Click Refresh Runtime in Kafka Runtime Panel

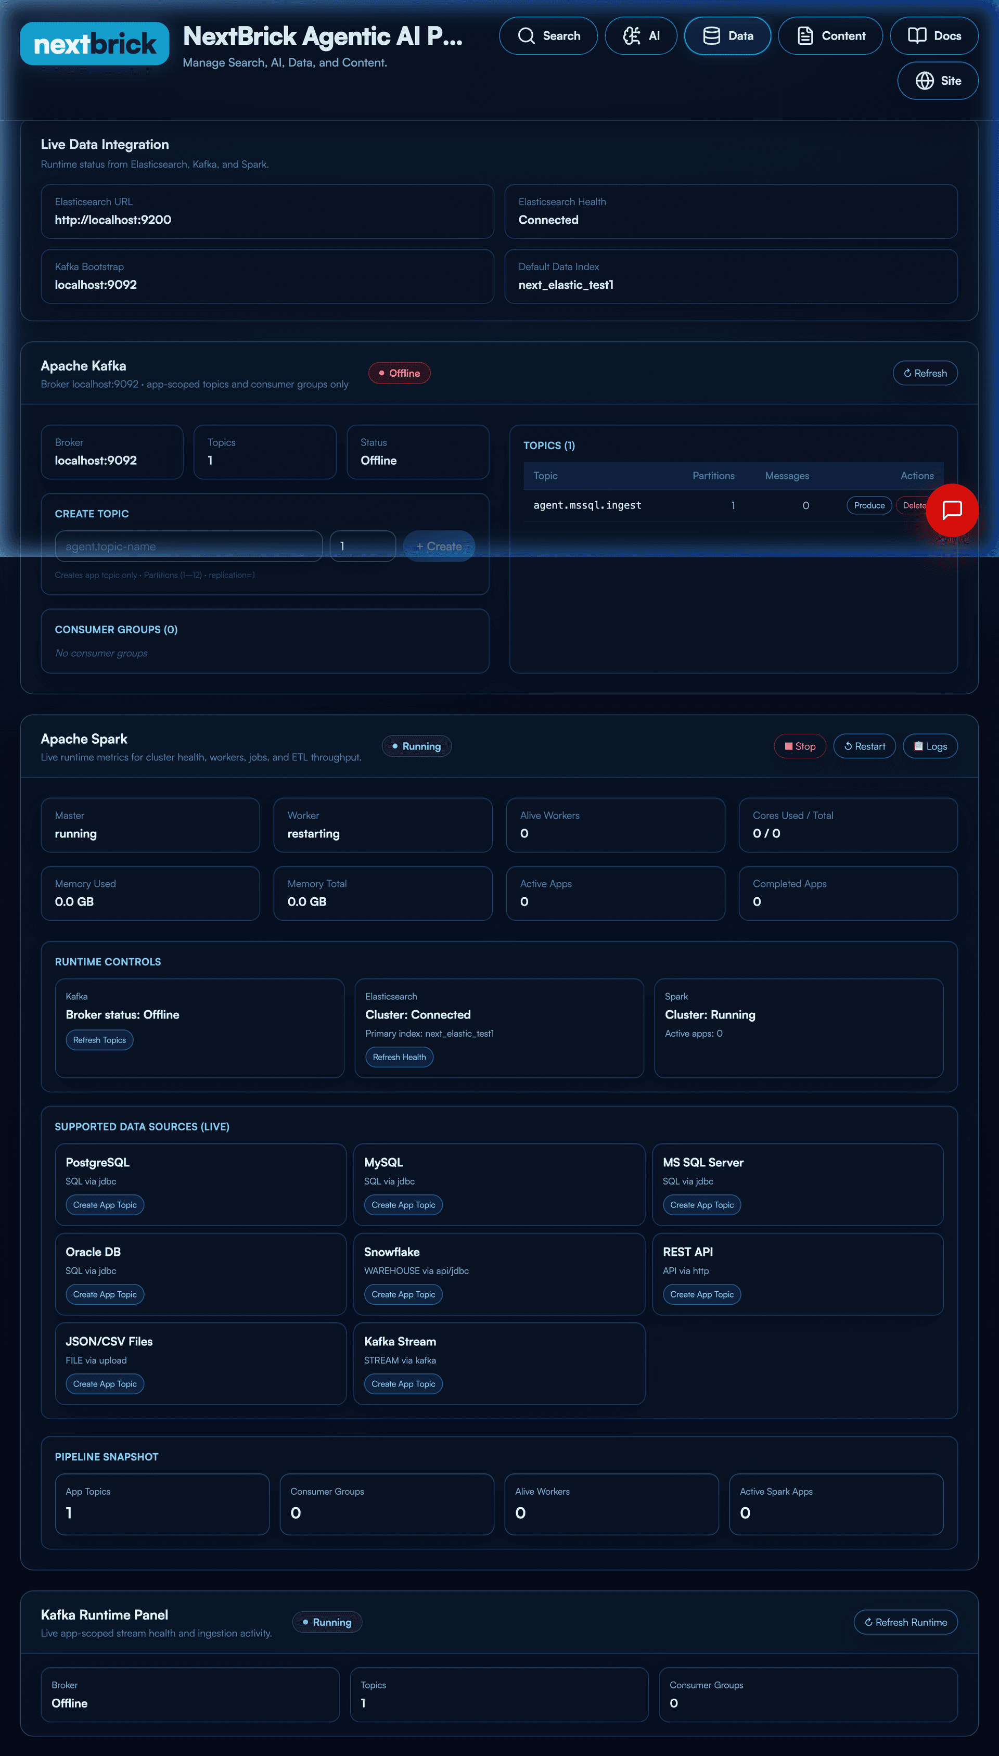click(x=906, y=1623)
